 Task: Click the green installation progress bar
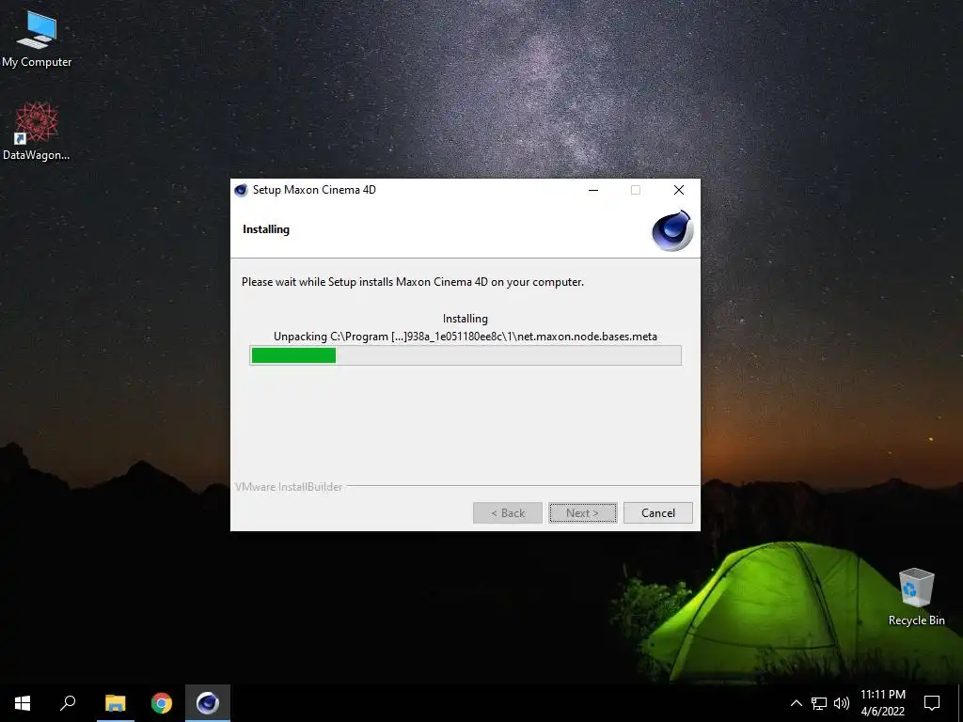click(x=465, y=355)
